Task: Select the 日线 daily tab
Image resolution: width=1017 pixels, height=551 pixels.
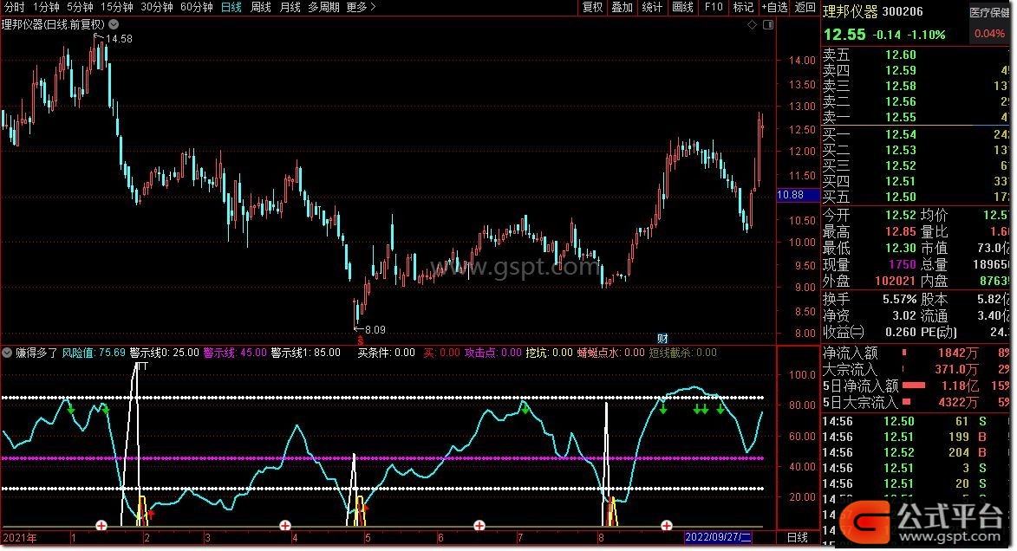Action: point(231,7)
